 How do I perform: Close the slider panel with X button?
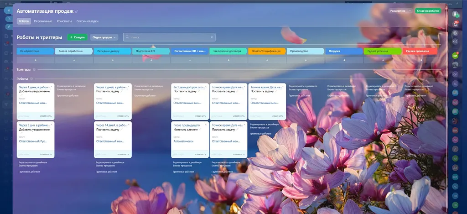9,10
